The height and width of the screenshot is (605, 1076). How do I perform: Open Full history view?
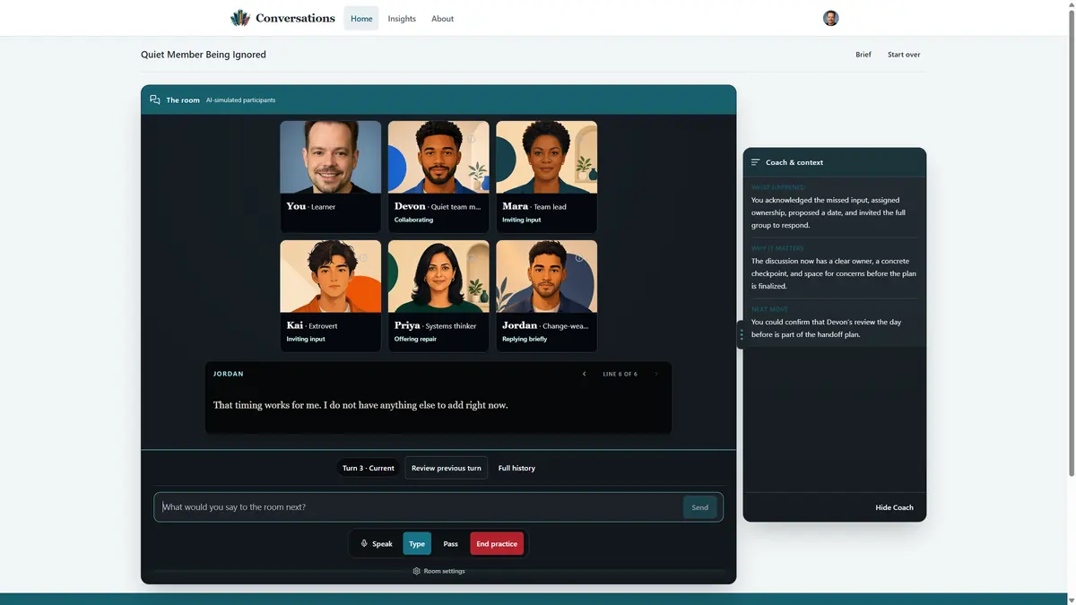click(516, 468)
